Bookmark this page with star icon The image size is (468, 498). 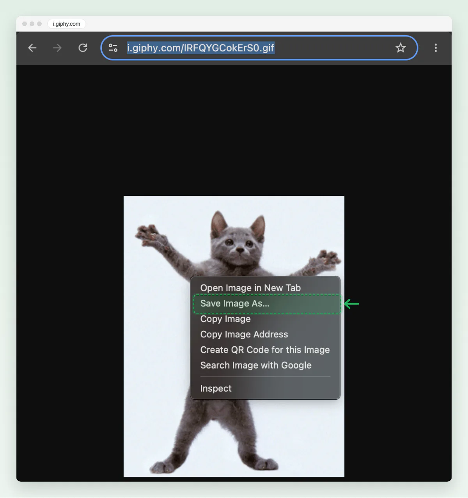point(401,48)
